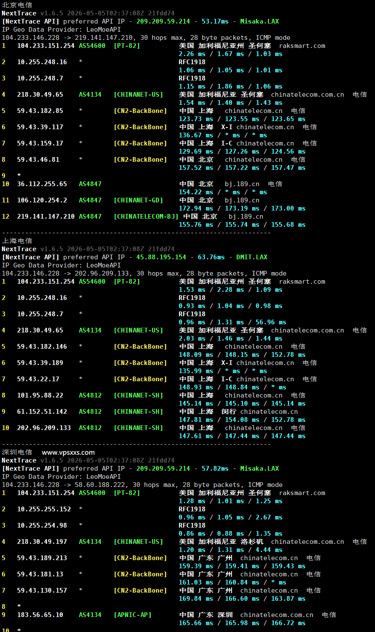
Task: Click the [CHINANET-GD] network tag
Action: [139, 200]
